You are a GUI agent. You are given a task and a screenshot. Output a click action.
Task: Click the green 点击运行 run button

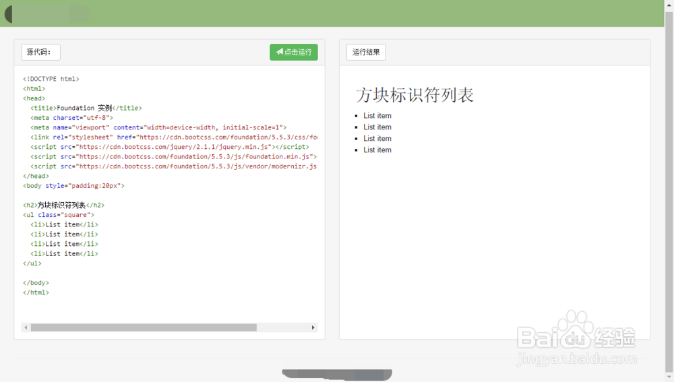pyautogui.click(x=294, y=52)
